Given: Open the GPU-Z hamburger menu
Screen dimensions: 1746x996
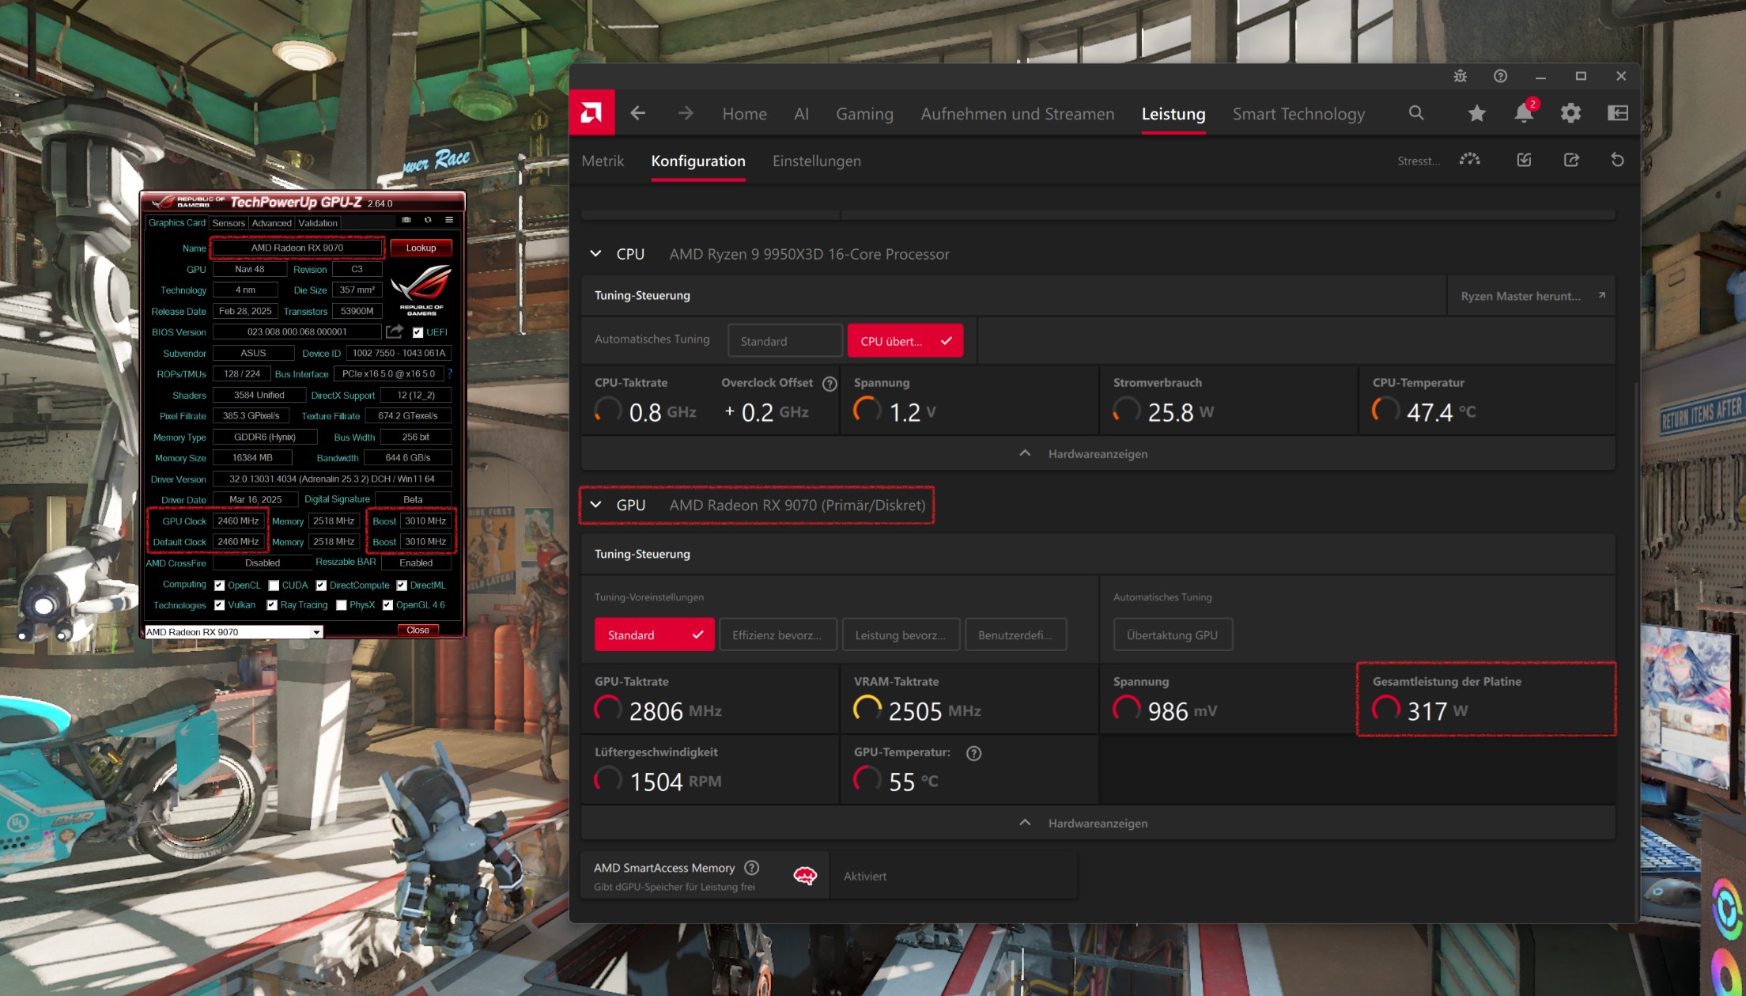Looking at the screenshot, I should (x=448, y=220).
